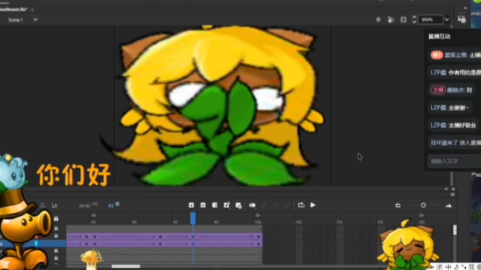Click the mushroom sticker on the timeline
Image resolution: width=481 pixels, height=270 pixels.
click(x=91, y=260)
